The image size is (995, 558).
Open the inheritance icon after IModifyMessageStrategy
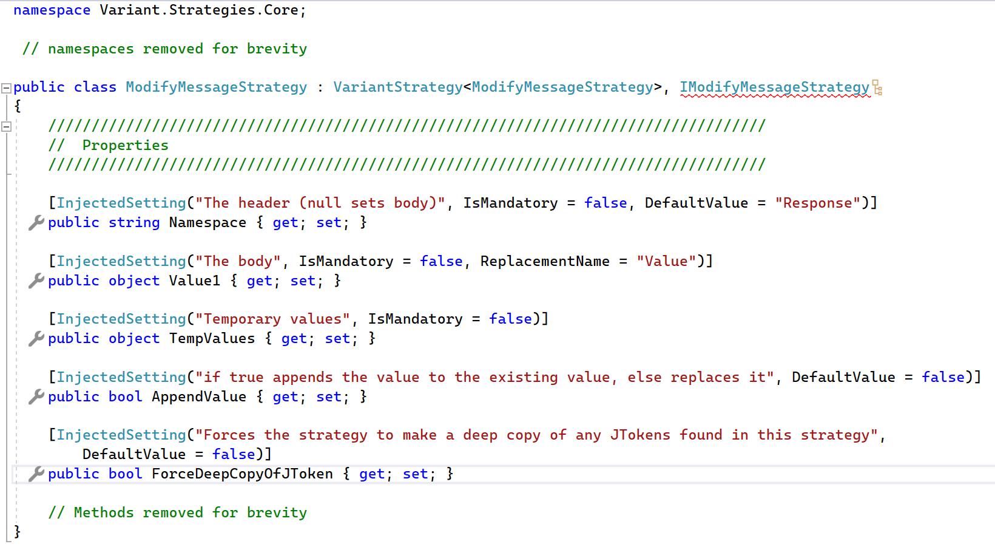[877, 87]
